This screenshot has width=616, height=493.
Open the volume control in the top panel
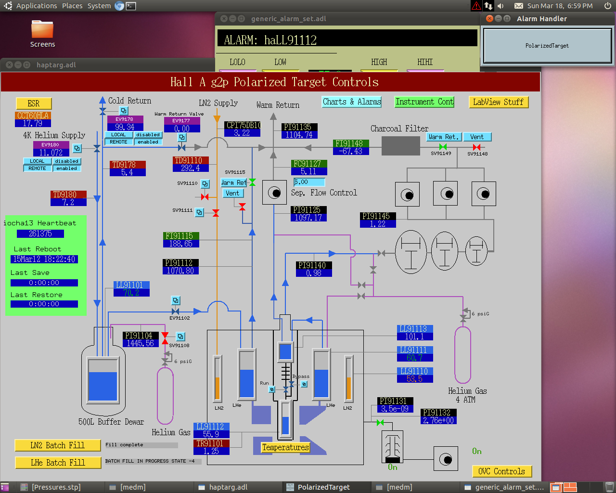point(500,6)
